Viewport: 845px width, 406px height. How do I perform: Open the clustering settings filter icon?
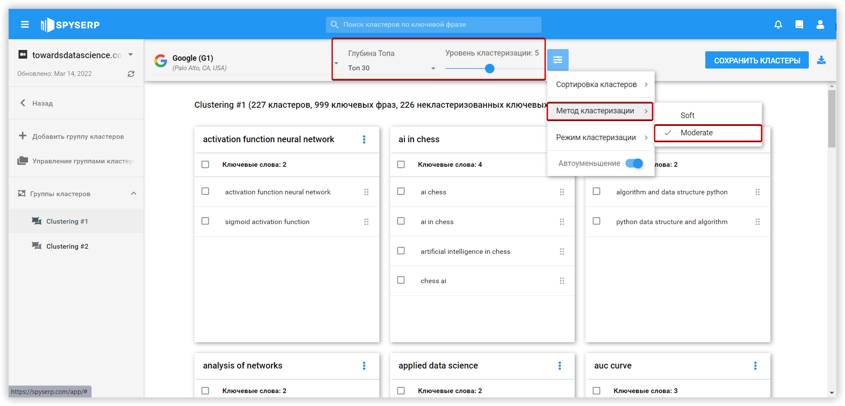point(557,60)
